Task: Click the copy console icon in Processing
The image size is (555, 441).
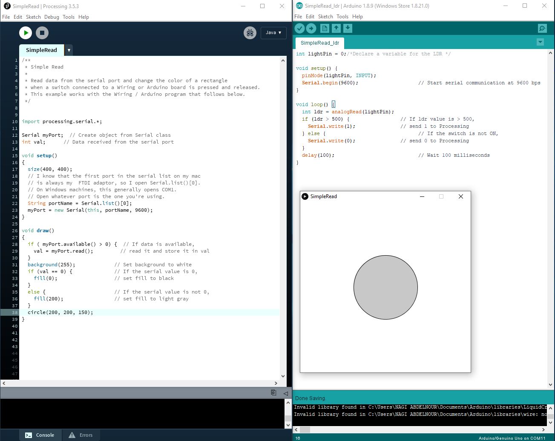Action: tap(274, 393)
